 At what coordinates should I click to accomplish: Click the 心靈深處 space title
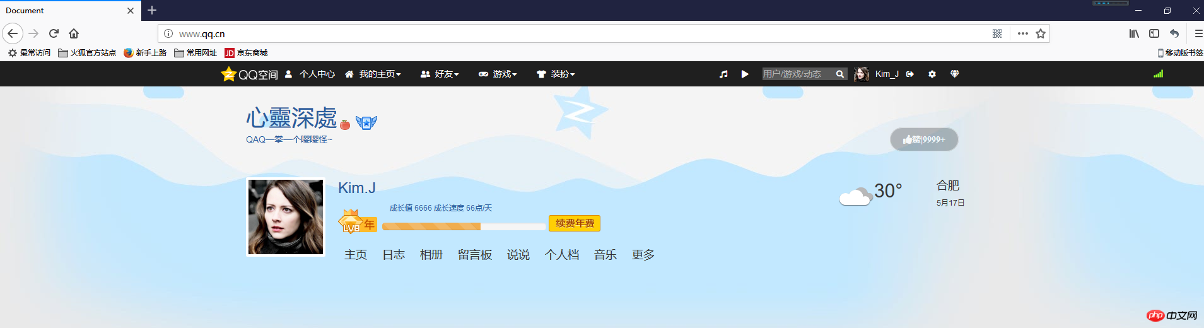[291, 118]
